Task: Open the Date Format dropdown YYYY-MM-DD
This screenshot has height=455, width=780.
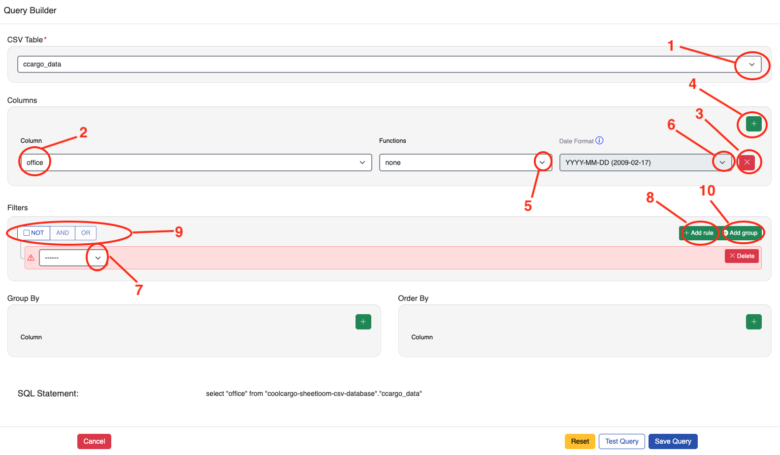Action: click(x=646, y=162)
